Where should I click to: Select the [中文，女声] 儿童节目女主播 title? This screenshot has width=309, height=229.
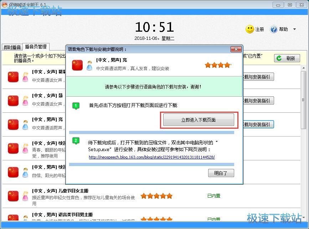60,191
